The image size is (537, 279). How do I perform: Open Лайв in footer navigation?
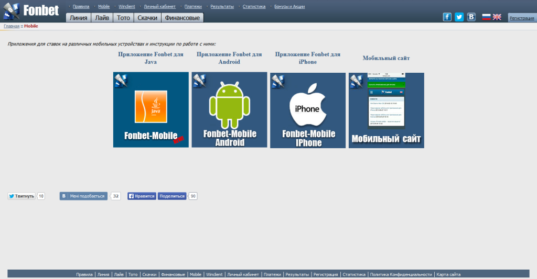point(119,275)
